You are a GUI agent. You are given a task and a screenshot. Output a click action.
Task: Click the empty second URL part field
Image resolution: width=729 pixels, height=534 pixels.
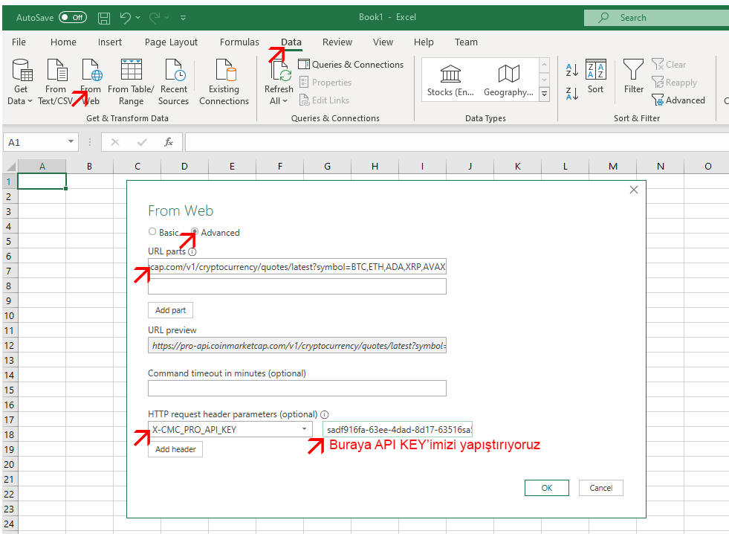click(x=297, y=286)
